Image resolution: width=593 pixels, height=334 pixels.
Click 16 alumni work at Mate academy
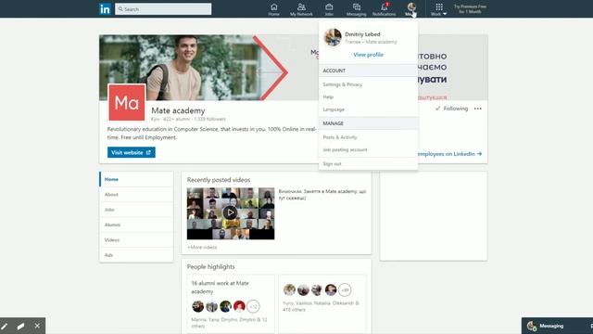(x=220, y=288)
